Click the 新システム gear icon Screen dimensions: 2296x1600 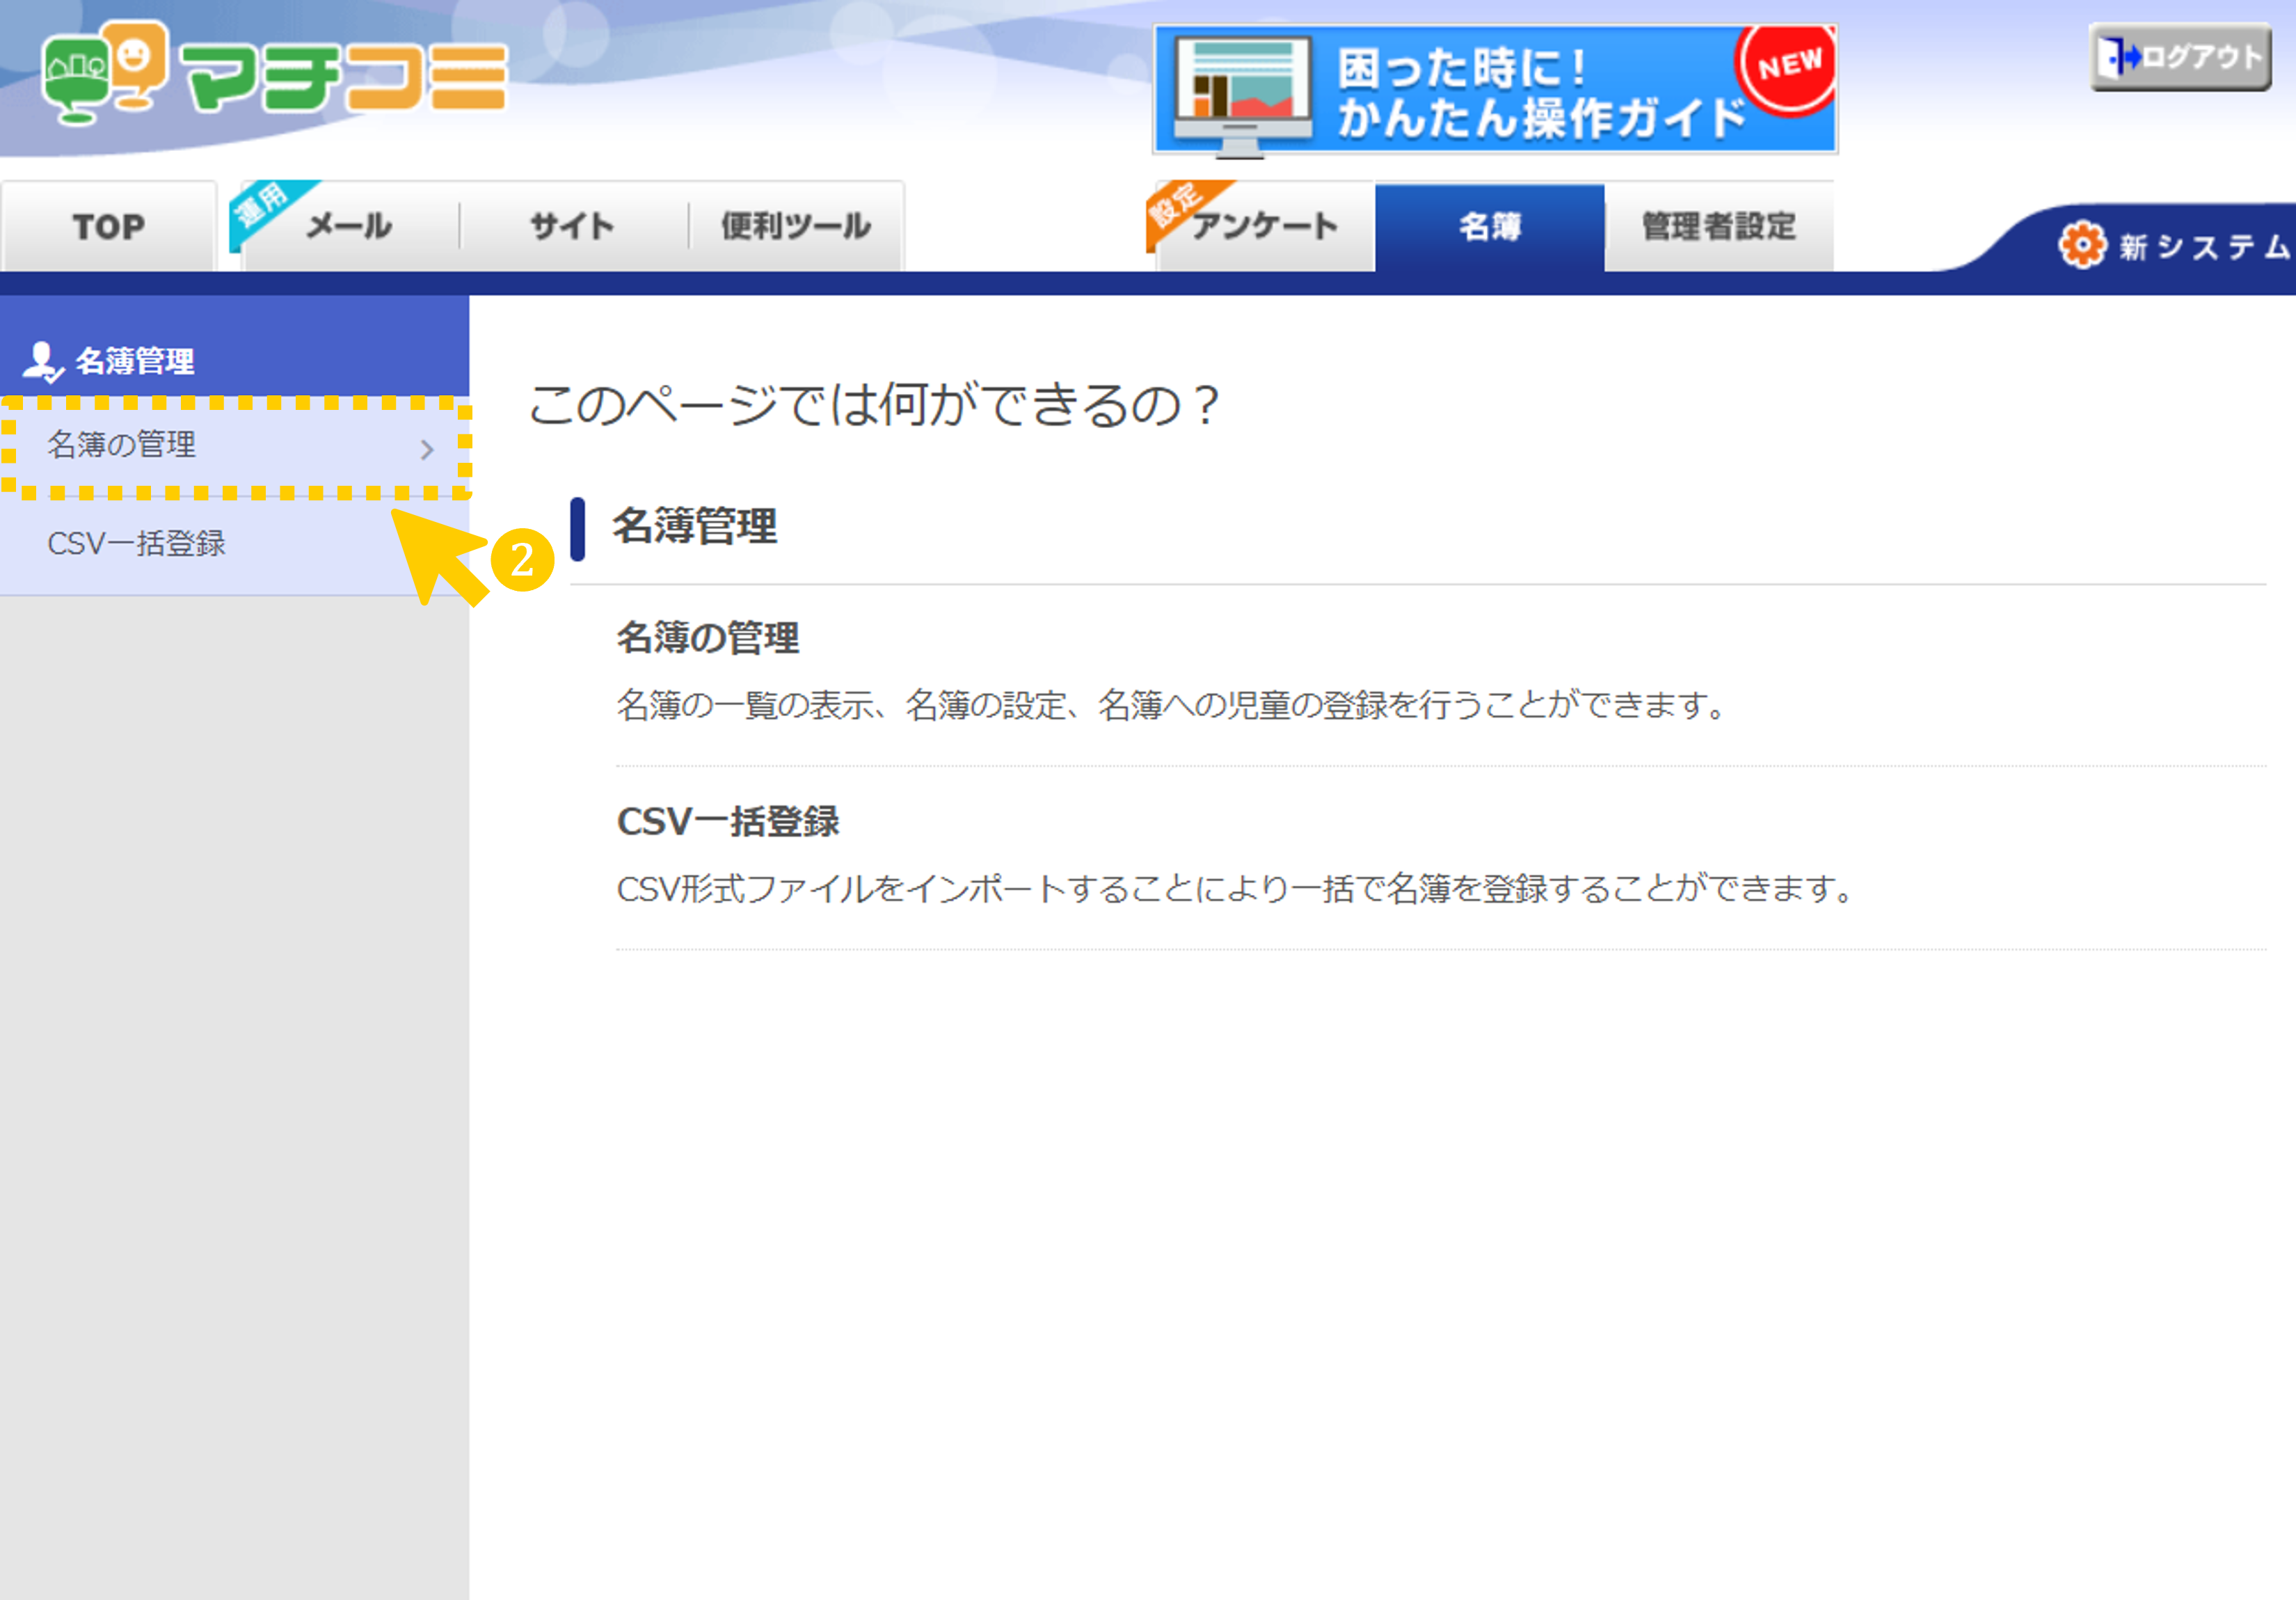point(2082,245)
